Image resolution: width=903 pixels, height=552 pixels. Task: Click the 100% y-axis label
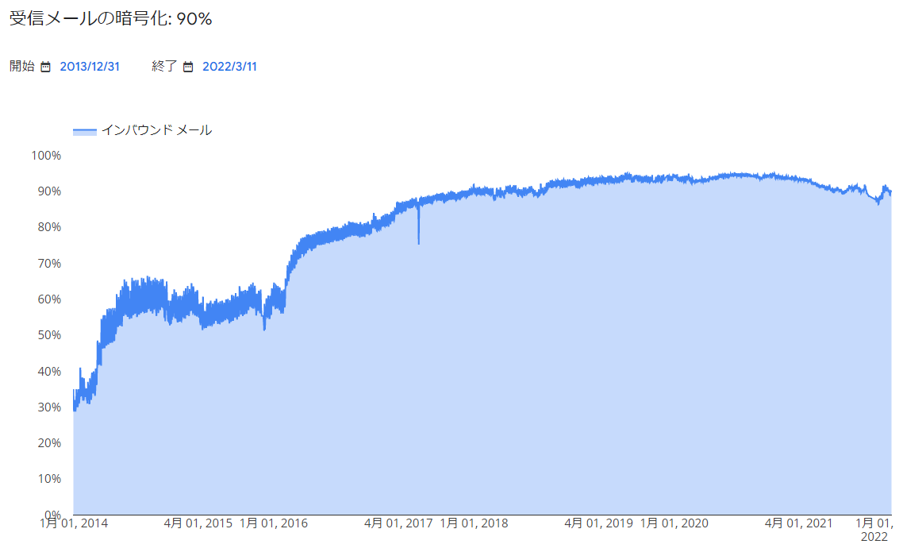pos(46,156)
